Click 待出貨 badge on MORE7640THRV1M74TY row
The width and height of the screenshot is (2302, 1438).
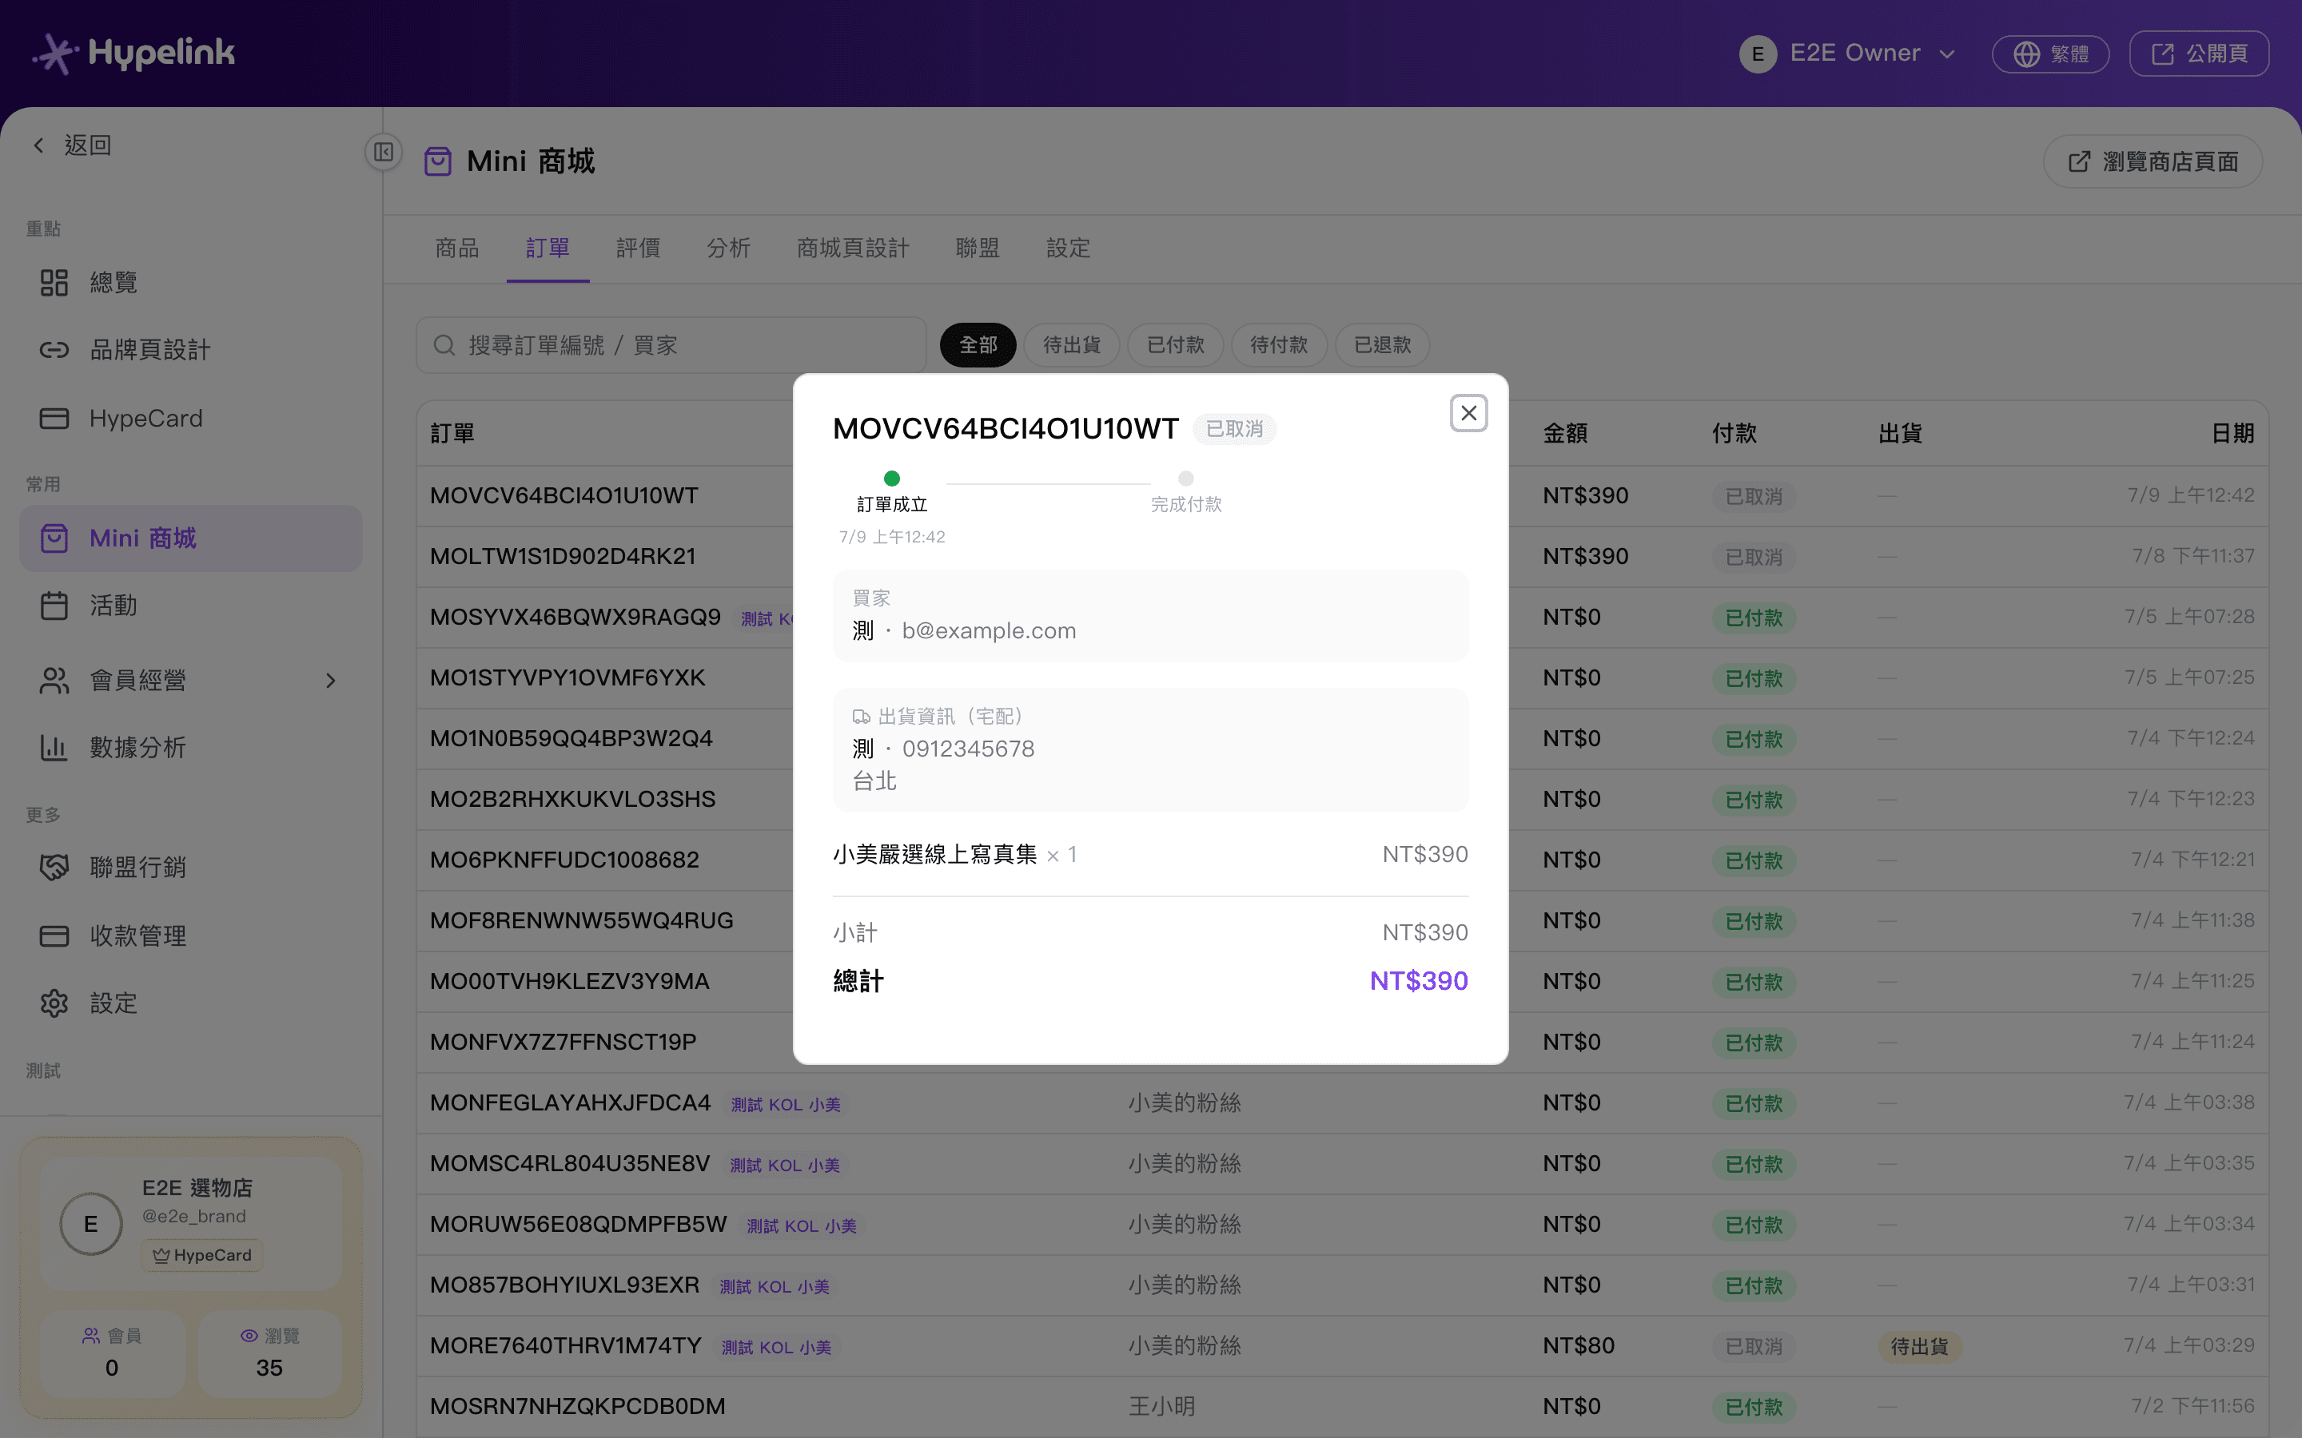pos(1920,1347)
